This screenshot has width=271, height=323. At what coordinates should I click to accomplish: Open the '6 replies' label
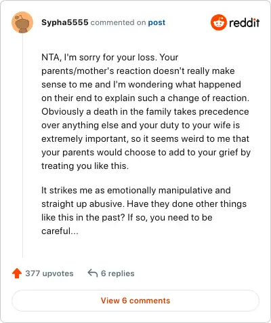click(x=118, y=273)
